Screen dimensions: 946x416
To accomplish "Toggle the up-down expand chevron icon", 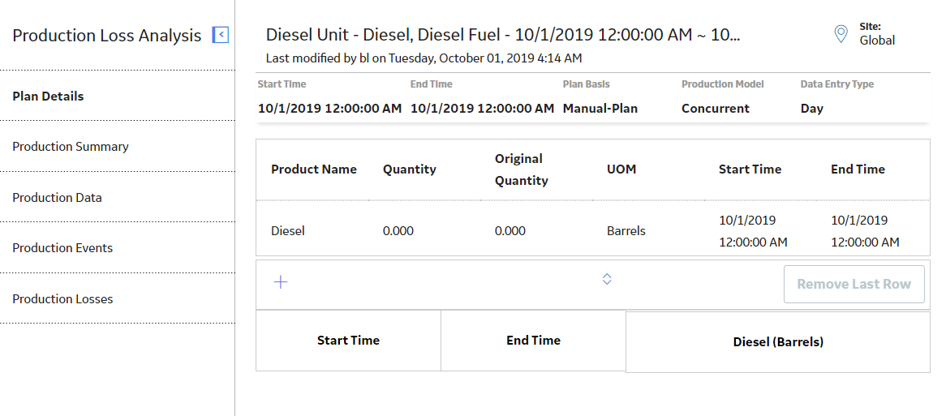I will [607, 278].
